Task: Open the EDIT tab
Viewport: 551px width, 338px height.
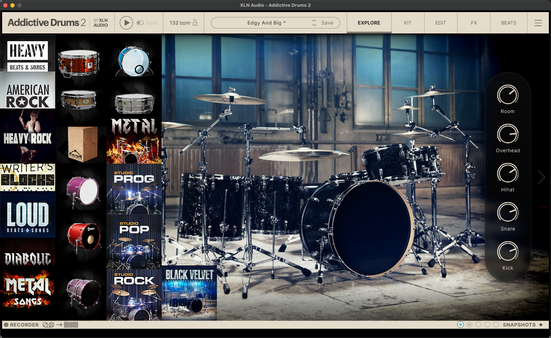Action: tap(441, 23)
